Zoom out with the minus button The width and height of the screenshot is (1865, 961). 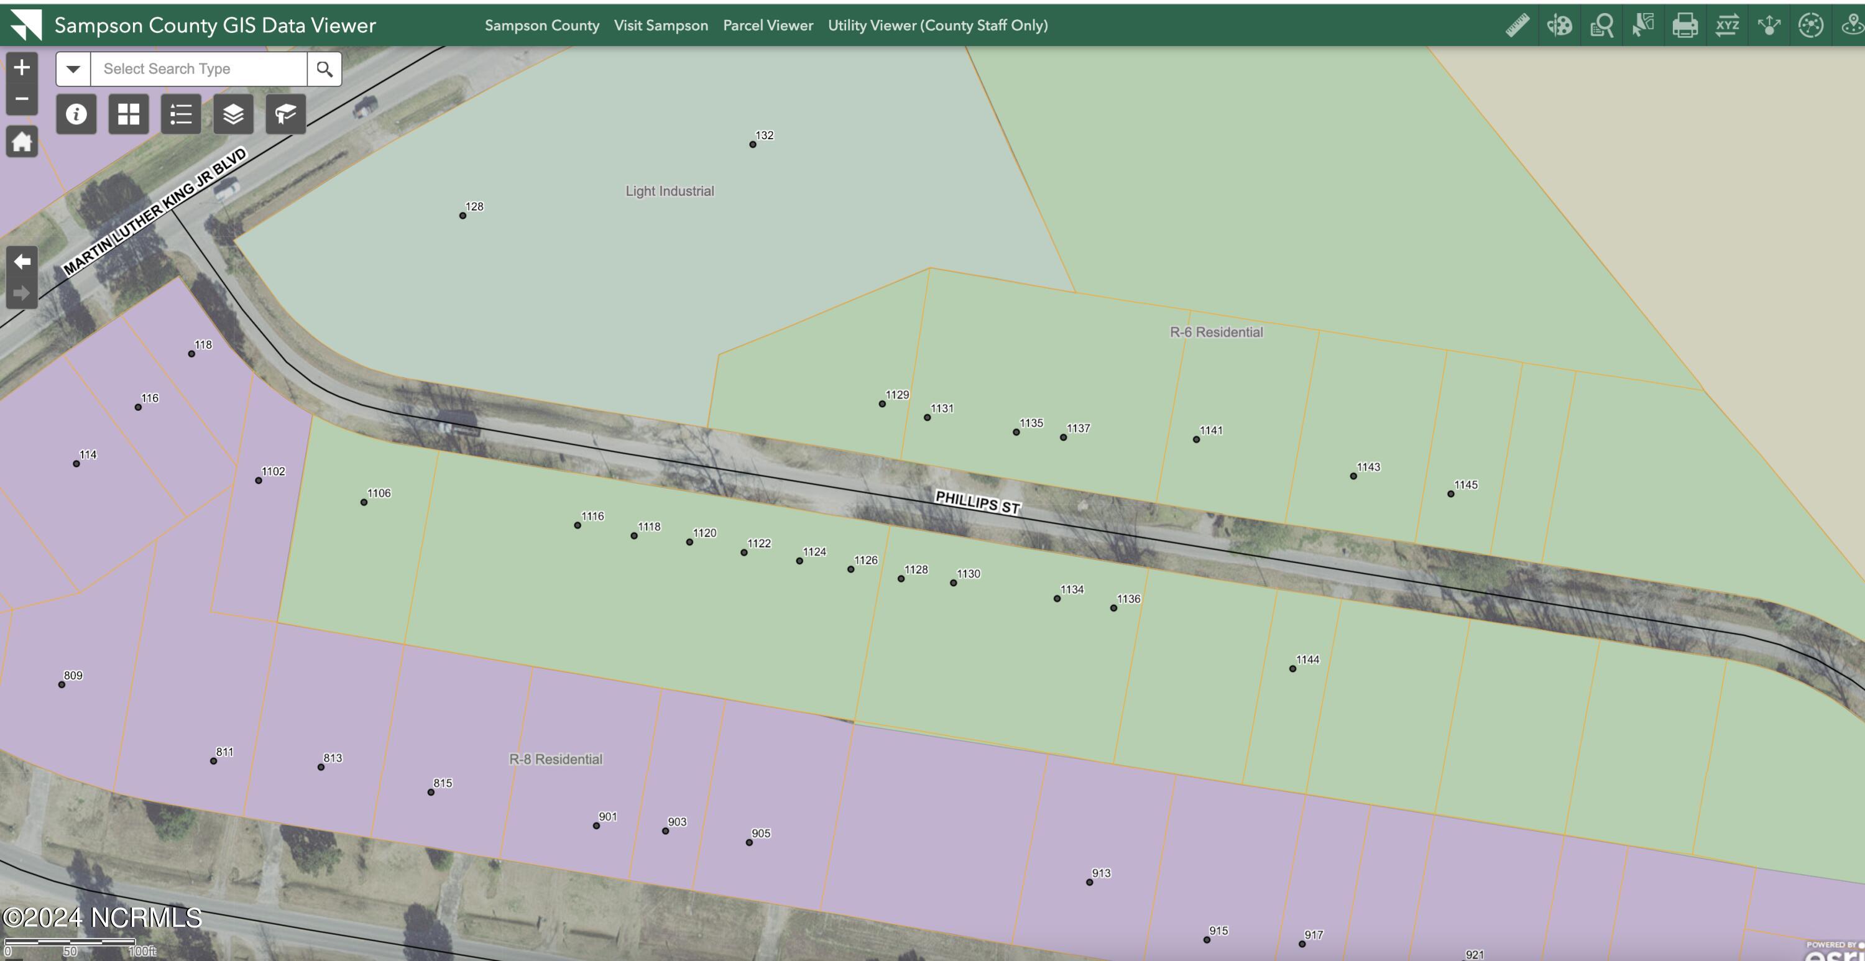tap(22, 98)
